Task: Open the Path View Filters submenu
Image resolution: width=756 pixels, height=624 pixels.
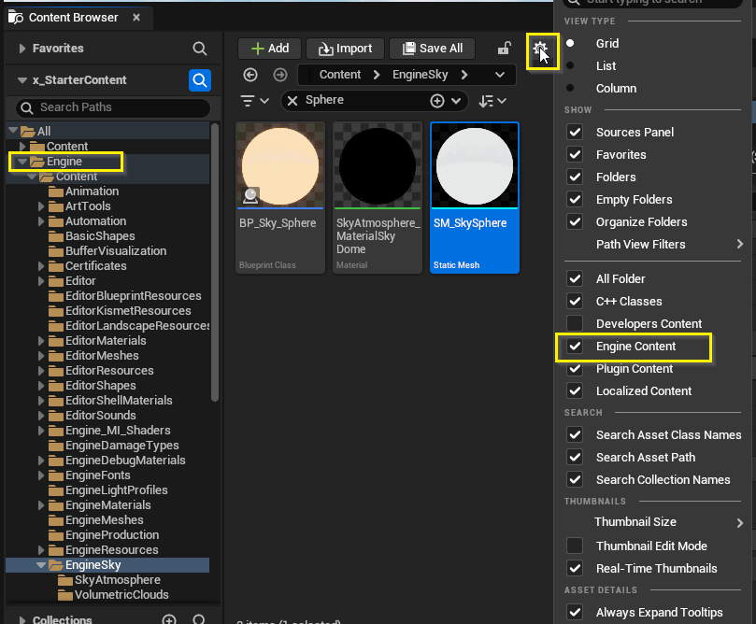Action: click(x=654, y=245)
